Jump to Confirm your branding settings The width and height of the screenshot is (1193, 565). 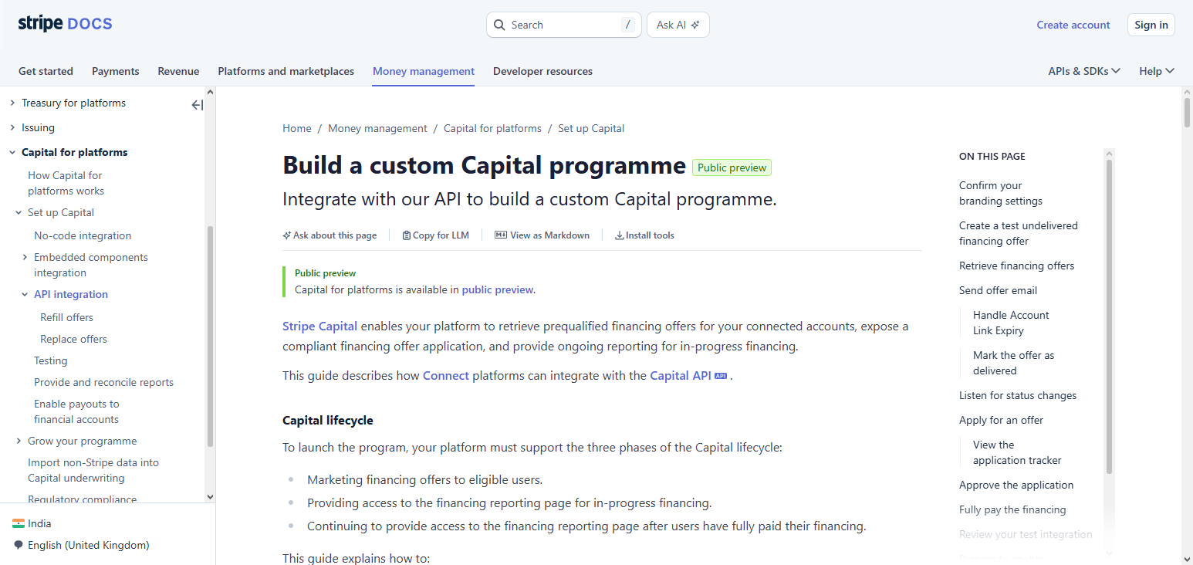click(x=1001, y=193)
